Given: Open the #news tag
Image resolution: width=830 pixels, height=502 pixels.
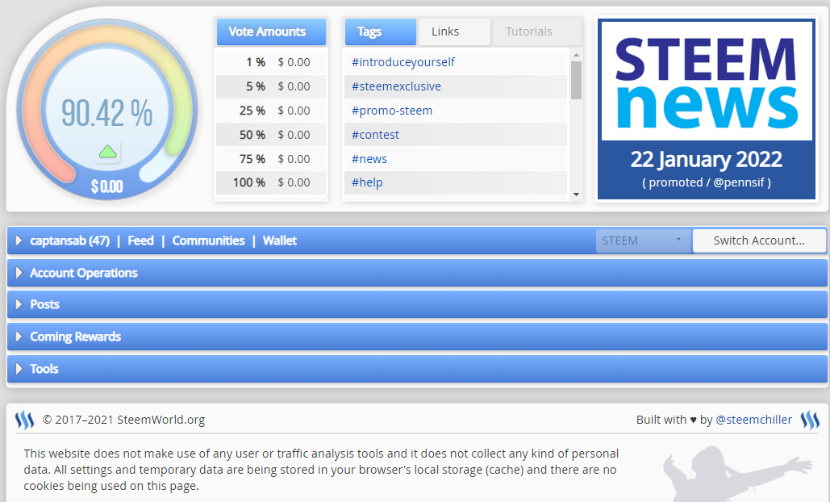Looking at the screenshot, I should pos(369,159).
